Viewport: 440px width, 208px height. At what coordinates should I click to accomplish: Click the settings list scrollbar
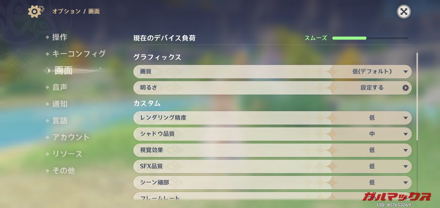[417, 96]
